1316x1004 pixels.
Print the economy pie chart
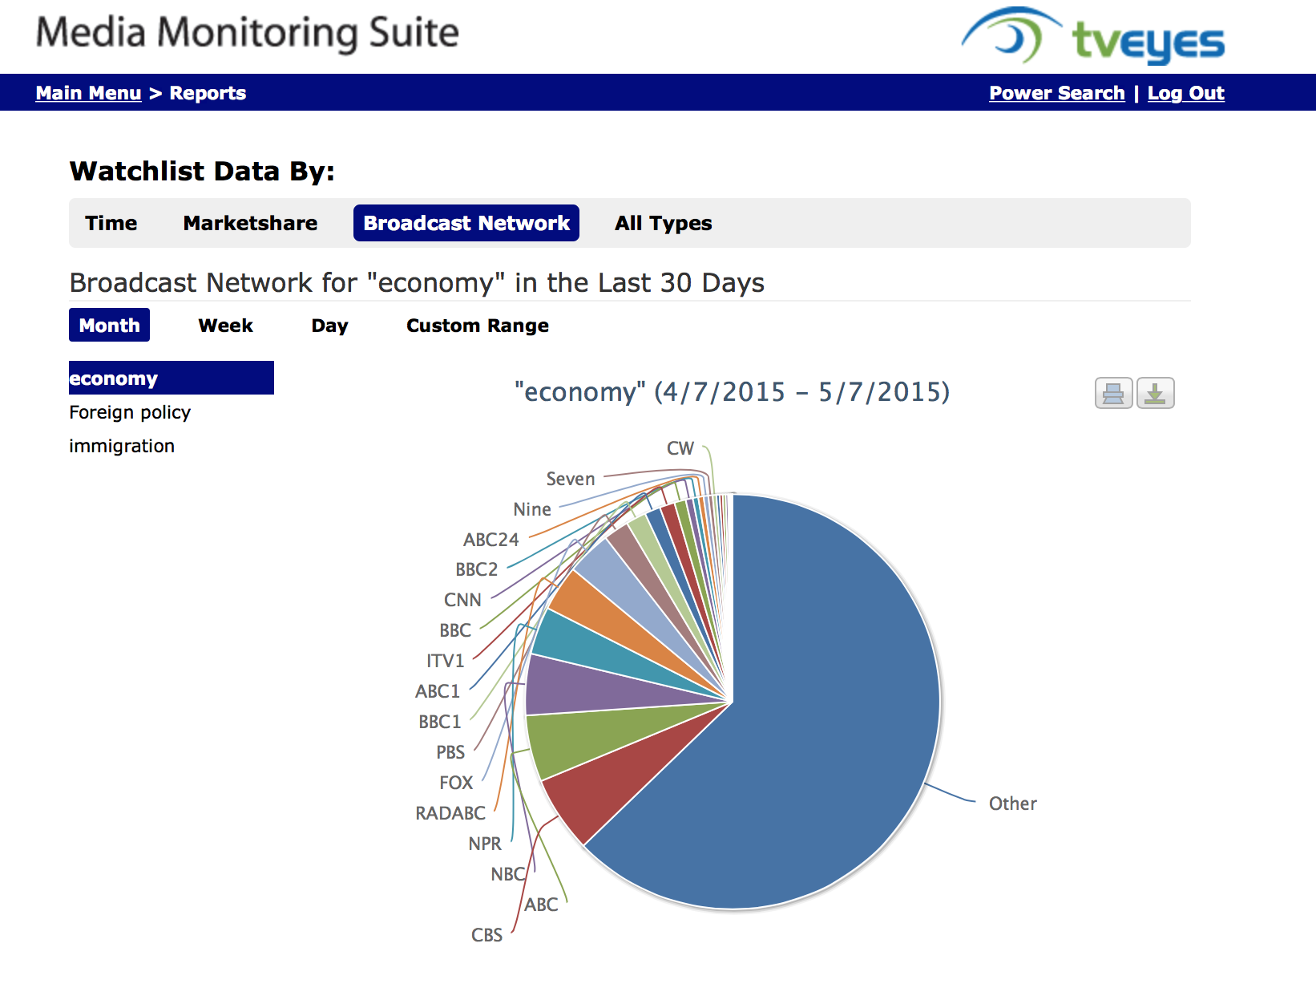(1113, 393)
